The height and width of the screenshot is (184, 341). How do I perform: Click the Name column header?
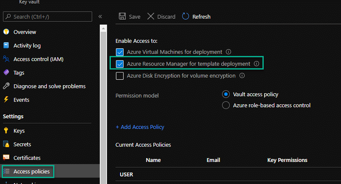tap(153, 160)
